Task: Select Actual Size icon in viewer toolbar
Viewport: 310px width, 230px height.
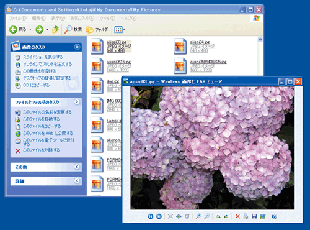Action: (179, 216)
